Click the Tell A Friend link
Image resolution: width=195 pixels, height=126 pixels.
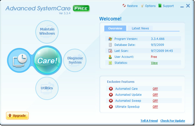click(x=149, y=120)
